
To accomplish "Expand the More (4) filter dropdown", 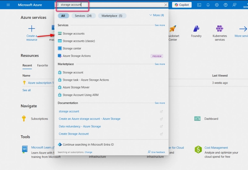I will tap(157, 15).
